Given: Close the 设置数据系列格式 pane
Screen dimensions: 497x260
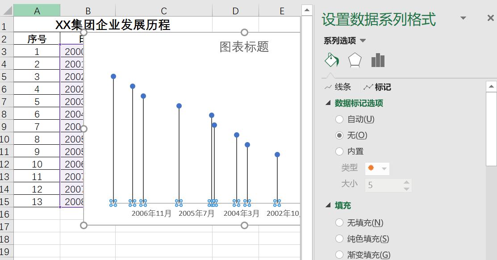Looking at the screenshot, I should [x=490, y=18].
